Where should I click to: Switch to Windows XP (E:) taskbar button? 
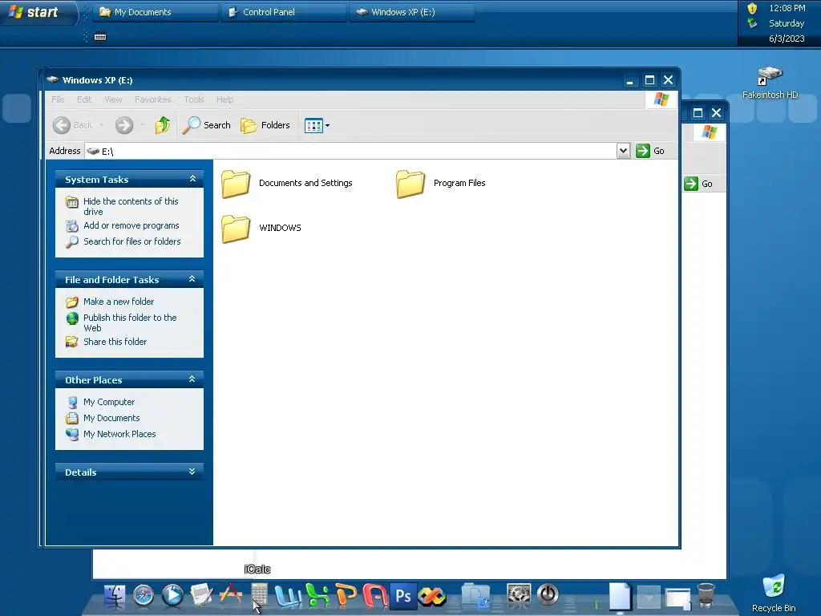click(x=411, y=12)
